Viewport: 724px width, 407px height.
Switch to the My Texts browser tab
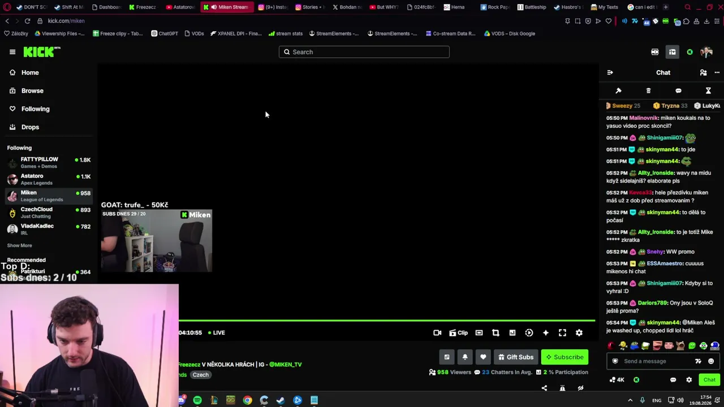click(x=604, y=7)
